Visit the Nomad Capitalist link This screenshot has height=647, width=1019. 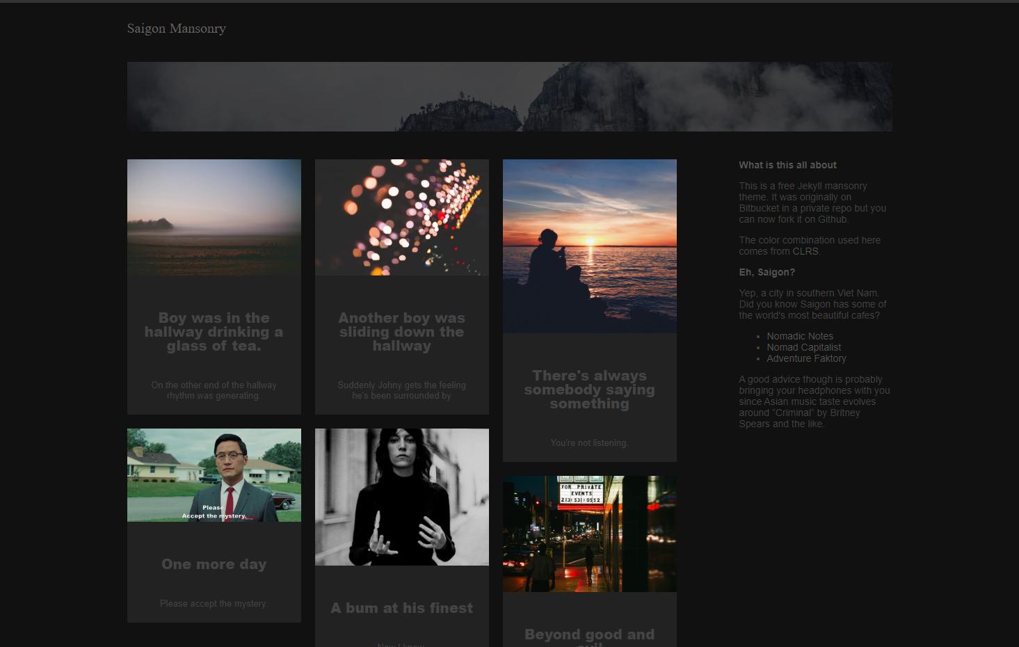coord(803,347)
